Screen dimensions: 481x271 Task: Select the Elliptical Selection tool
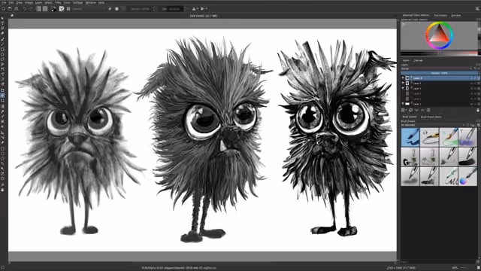point(2,154)
